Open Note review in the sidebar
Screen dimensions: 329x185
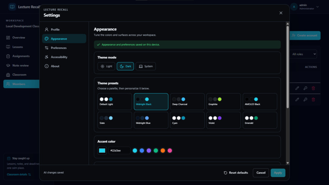pyautogui.click(x=21, y=65)
